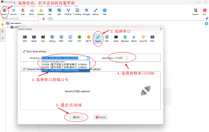This screenshot has width=209, height=132.
Task: Click the Servers toolbar icon
Action: [x=14, y=12]
